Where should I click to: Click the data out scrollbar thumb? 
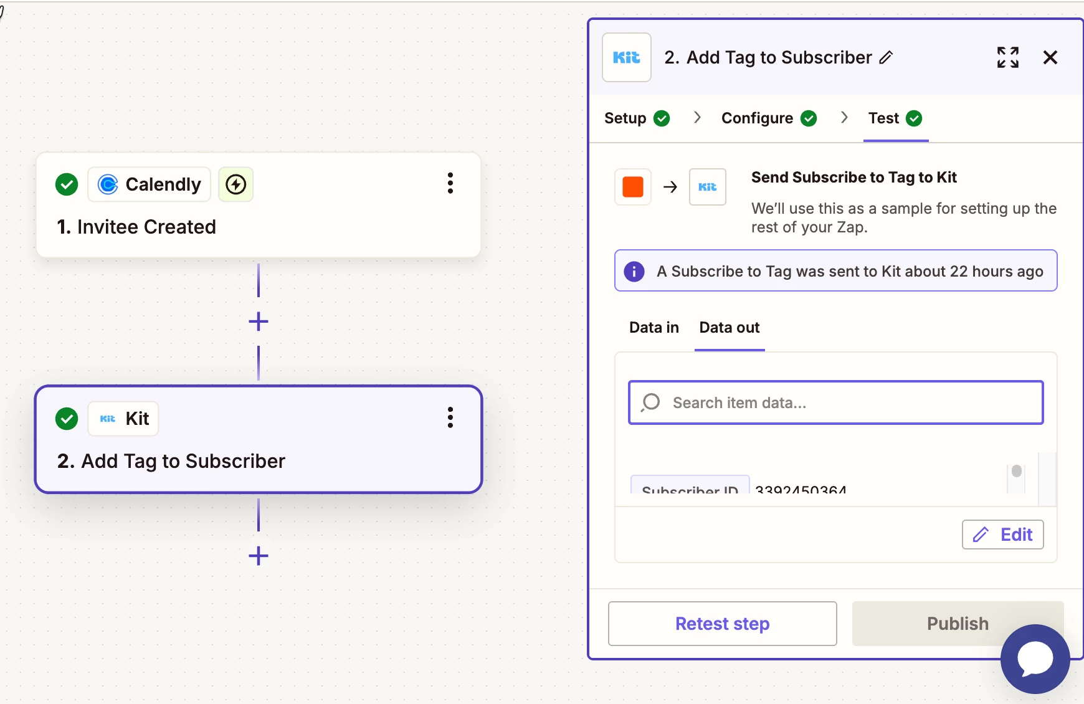click(1017, 471)
